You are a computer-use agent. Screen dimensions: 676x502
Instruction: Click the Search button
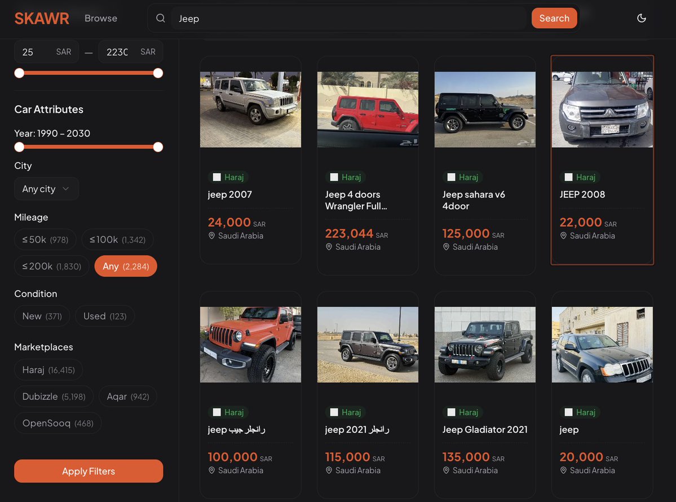(x=554, y=18)
